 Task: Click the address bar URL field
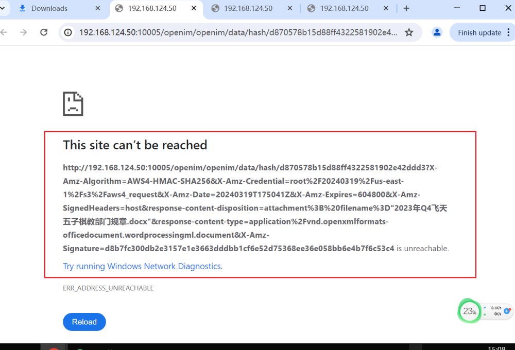(x=237, y=32)
